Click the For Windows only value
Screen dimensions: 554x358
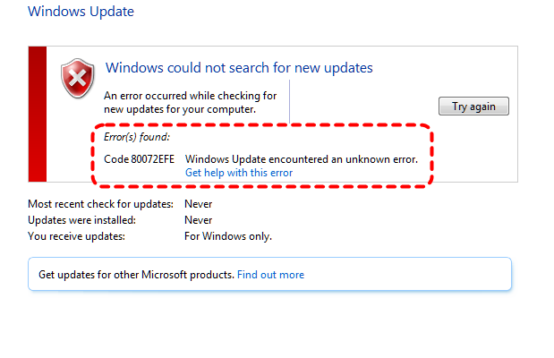[227, 236]
